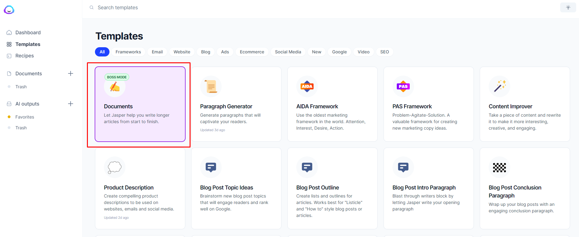The height and width of the screenshot is (237, 579).
Task: Show Google templates
Action: click(339, 52)
